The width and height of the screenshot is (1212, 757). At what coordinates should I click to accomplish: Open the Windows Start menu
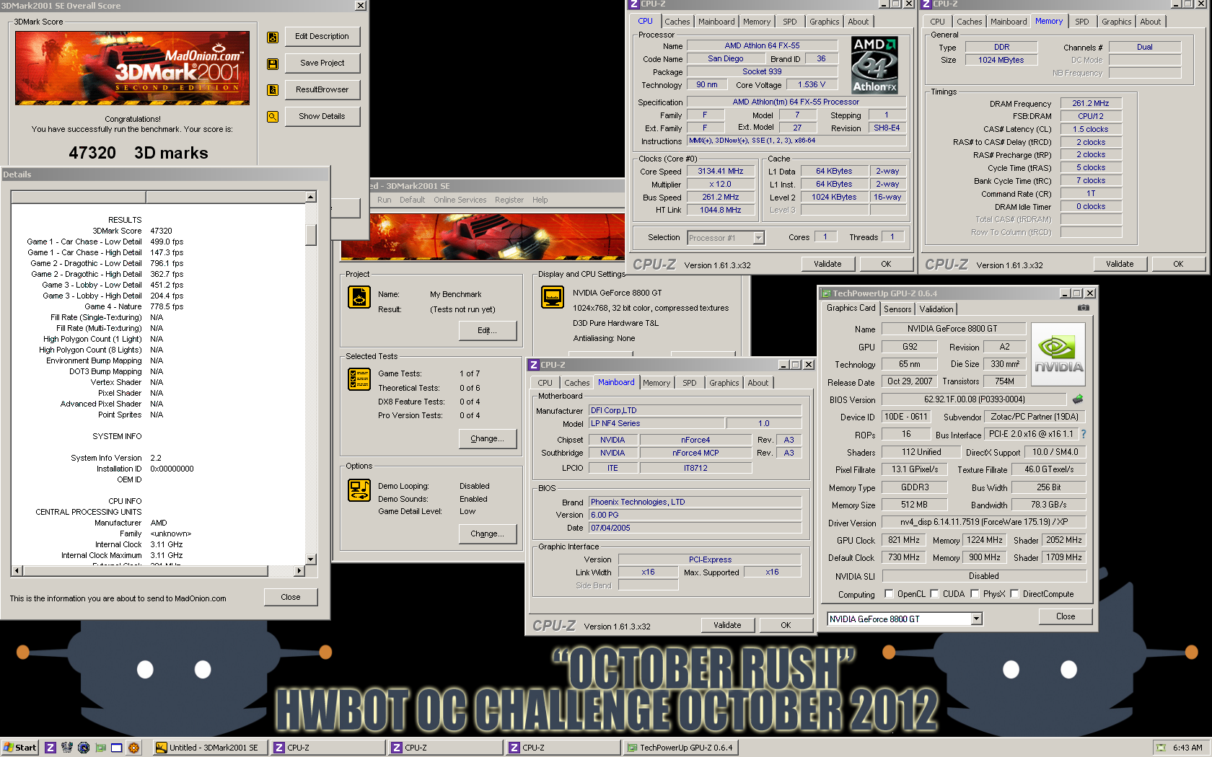(19, 748)
